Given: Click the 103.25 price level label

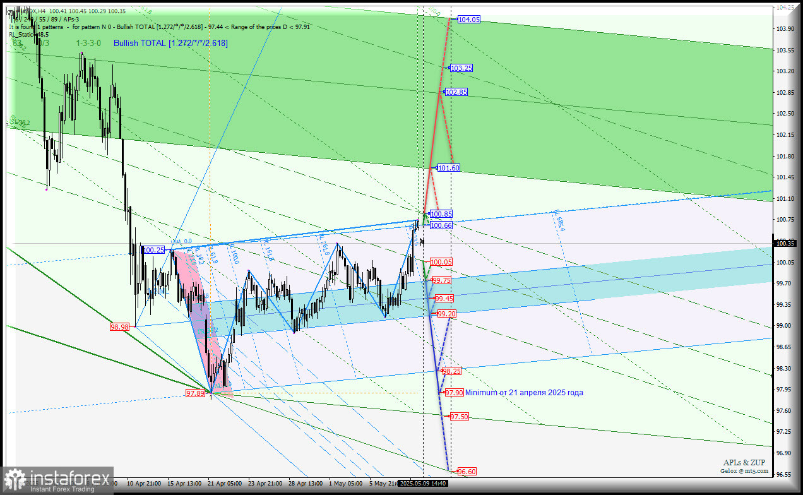Looking at the screenshot, I should pyautogui.click(x=461, y=68).
